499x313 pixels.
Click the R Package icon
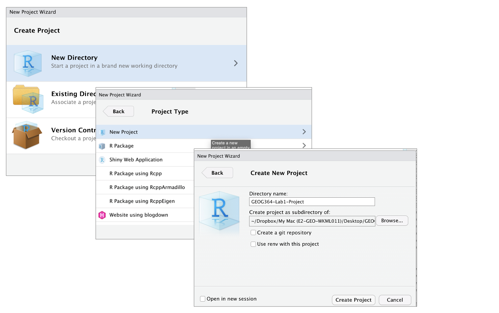[x=102, y=146]
